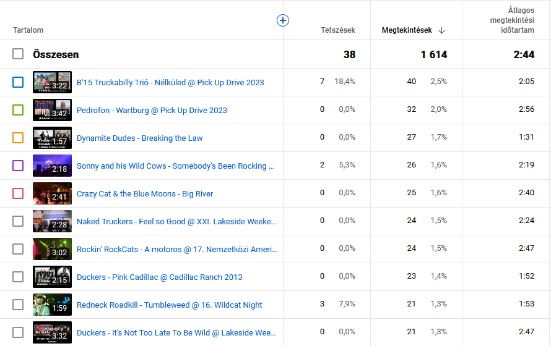Toggle the Összesen total checkbox
The width and height of the screenshot is (551, 346).
coord(18,54)
